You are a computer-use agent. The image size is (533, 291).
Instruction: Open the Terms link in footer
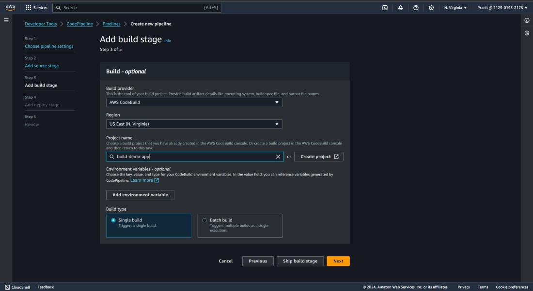click(483, 287)
